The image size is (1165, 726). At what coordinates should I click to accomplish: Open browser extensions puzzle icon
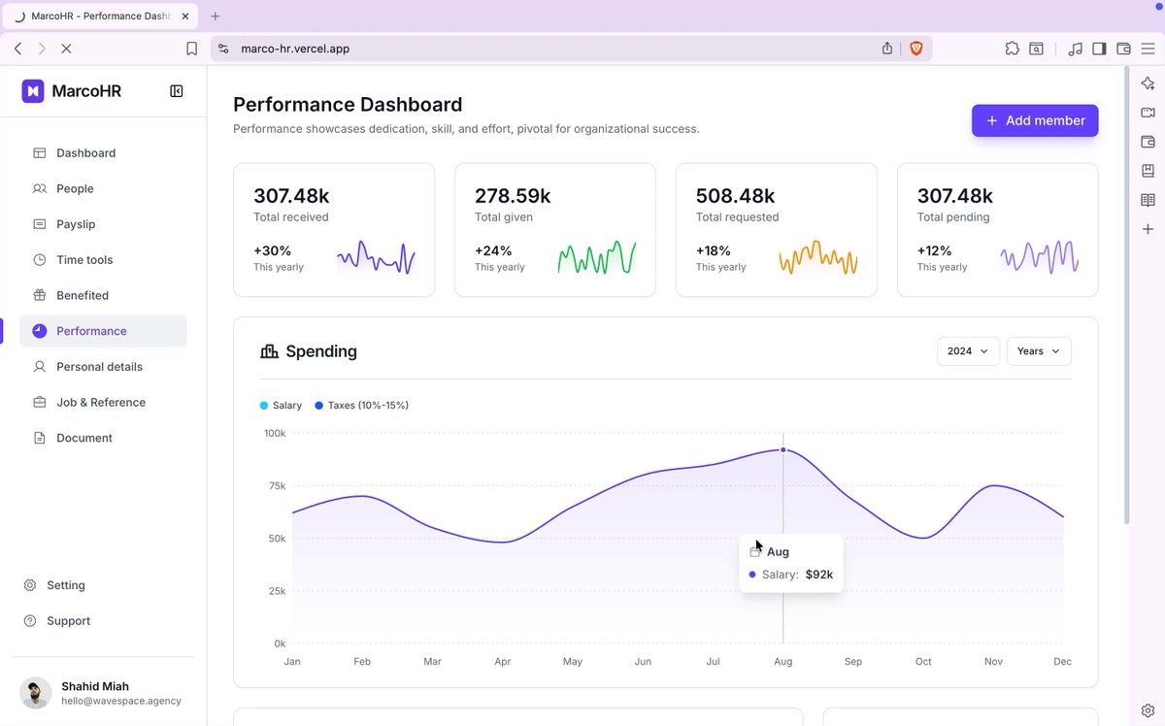tap(1013, 49)
